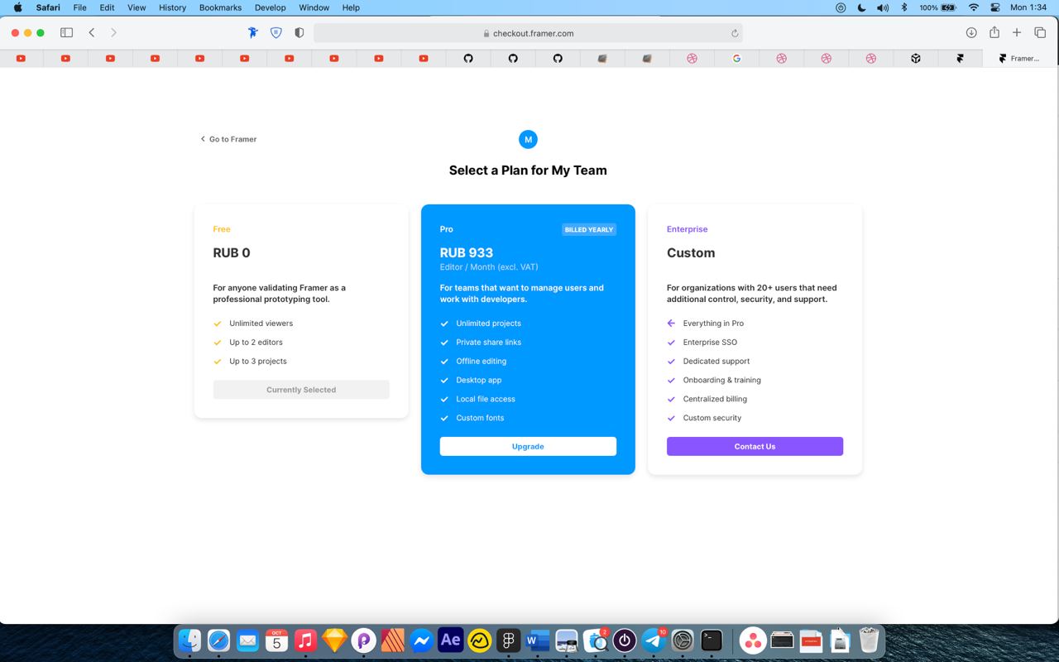
Task: Open the Privacy Report half-shield icon
Action: [x=299, y=33]
